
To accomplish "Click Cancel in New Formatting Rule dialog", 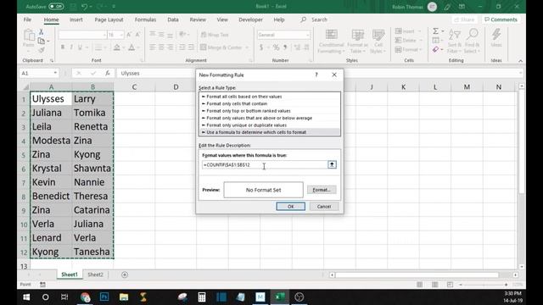I will (324, 207).
